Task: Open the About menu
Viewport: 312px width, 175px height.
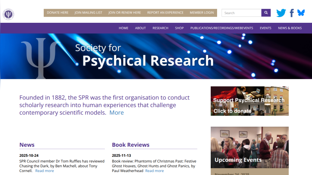Action: point(140,28)
